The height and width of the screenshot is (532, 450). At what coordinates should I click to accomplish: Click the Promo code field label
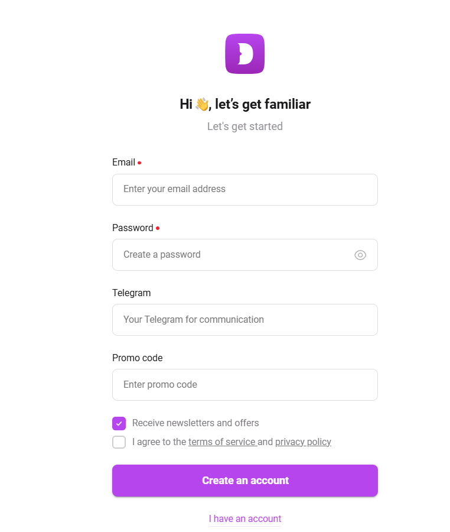pos(137,358)
